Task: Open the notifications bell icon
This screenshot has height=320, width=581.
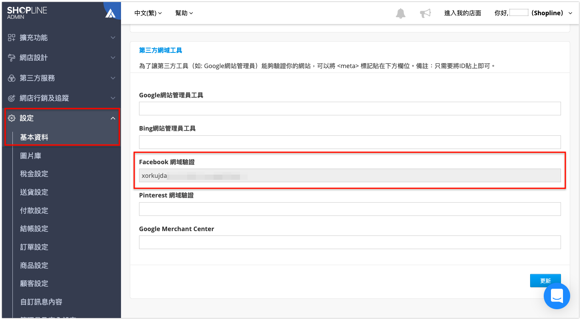Action: 400,12
